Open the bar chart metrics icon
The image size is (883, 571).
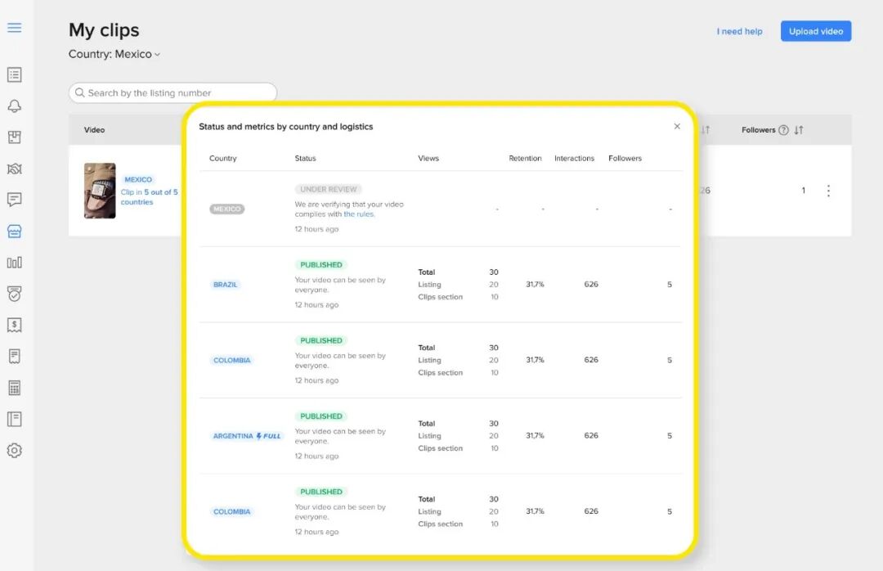(14, 263)
